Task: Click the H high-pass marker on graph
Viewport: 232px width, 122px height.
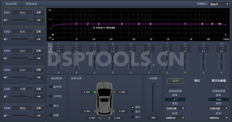Action: click(53, 35)
